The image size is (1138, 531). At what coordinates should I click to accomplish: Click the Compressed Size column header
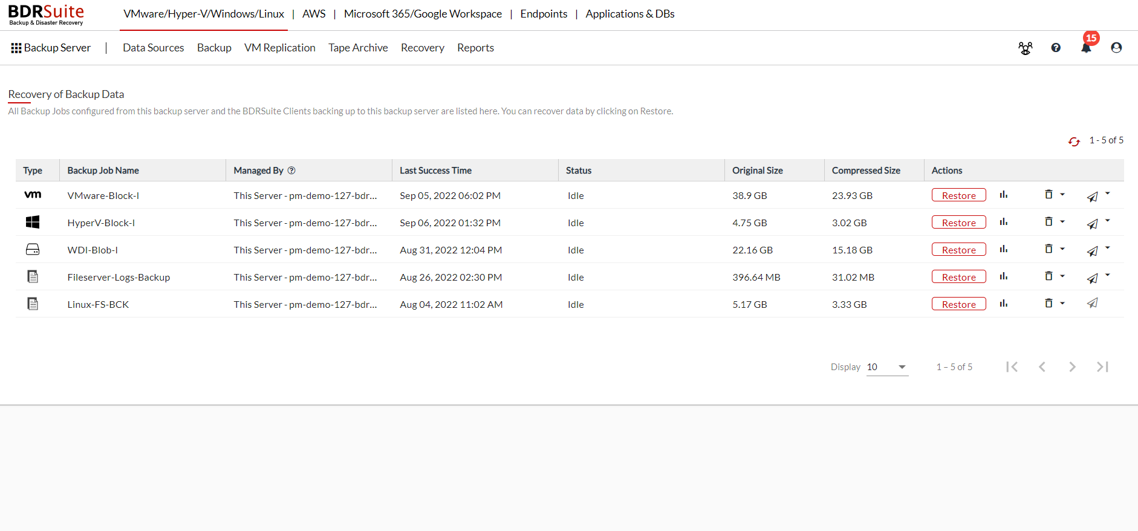click(x=866, y=171)
